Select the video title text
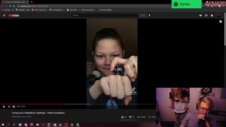This screenshot has height=127, width=226. [38, 113]
